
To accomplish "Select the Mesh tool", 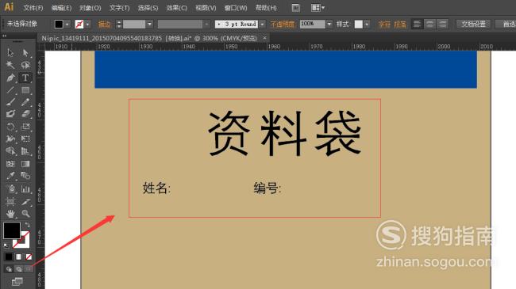I will point(10,164).
